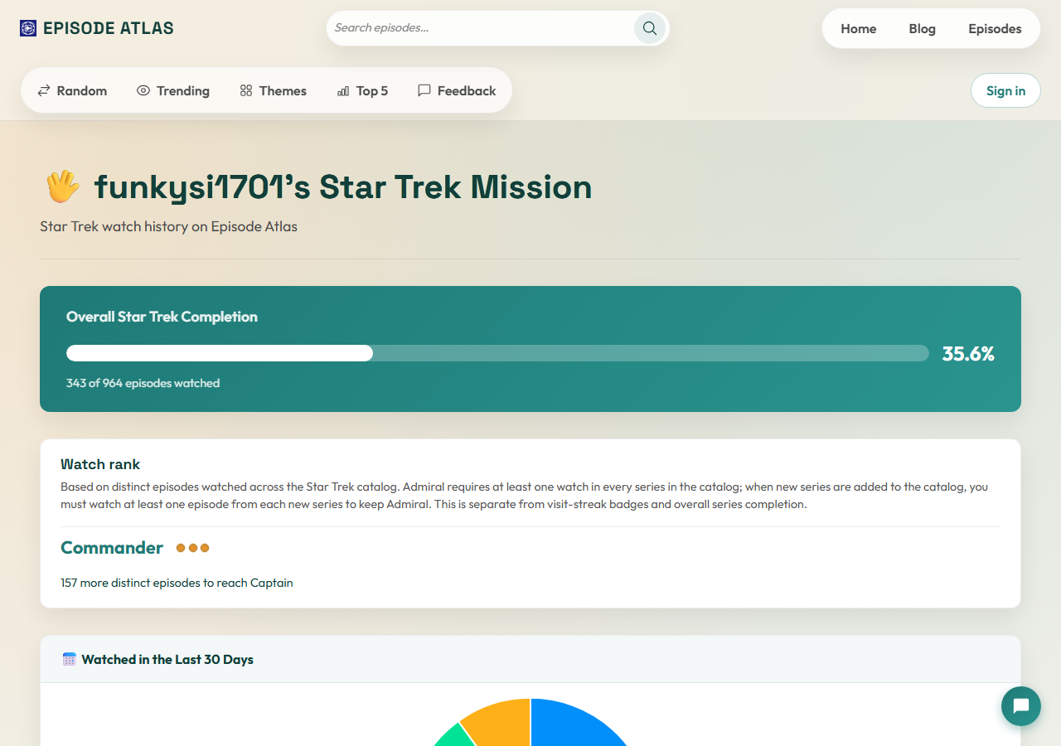Viewport: 1061px width, 746px height.
Task: Click the 35.6% completion value
Action: [x=968, y=354]
